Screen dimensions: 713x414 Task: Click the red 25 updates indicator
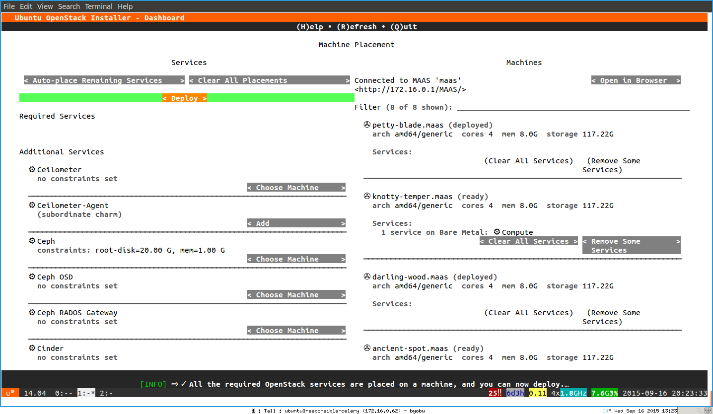[496, 393]
